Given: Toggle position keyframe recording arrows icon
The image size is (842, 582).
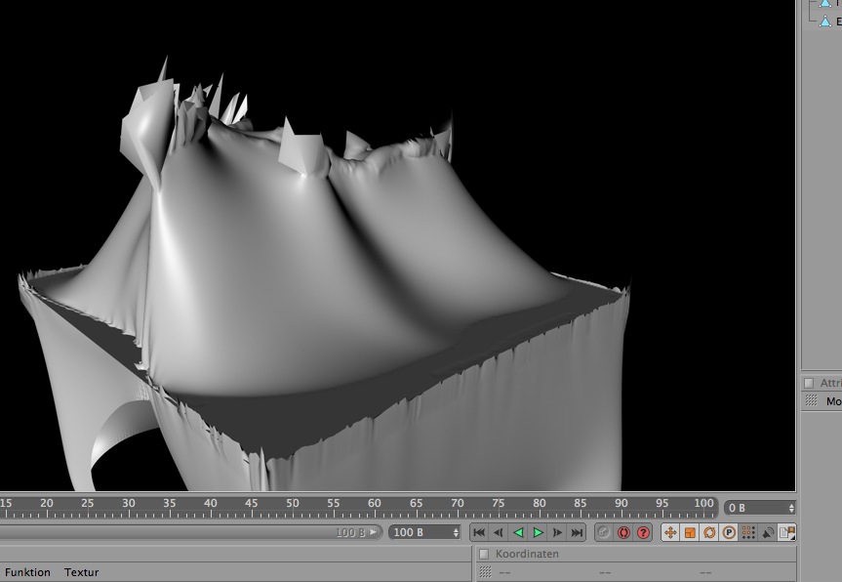Looking at the screenshot, I should click(x=670, y=532).
